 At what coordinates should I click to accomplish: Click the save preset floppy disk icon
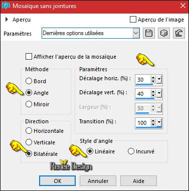pyautogui.click(x=149, y=33)
